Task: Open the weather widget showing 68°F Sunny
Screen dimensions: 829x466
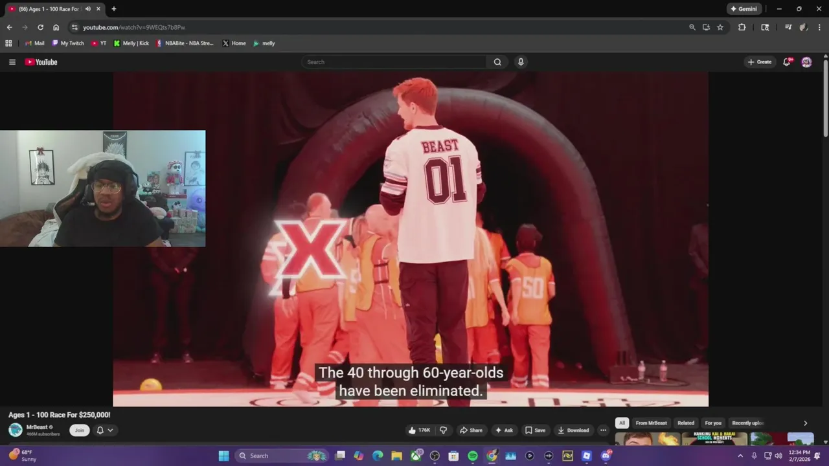Action: pyautogui.click(x=22, y=456)
